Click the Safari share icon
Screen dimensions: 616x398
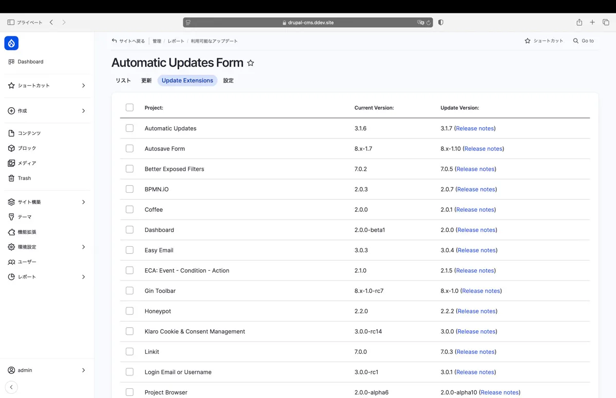[579, 23]
